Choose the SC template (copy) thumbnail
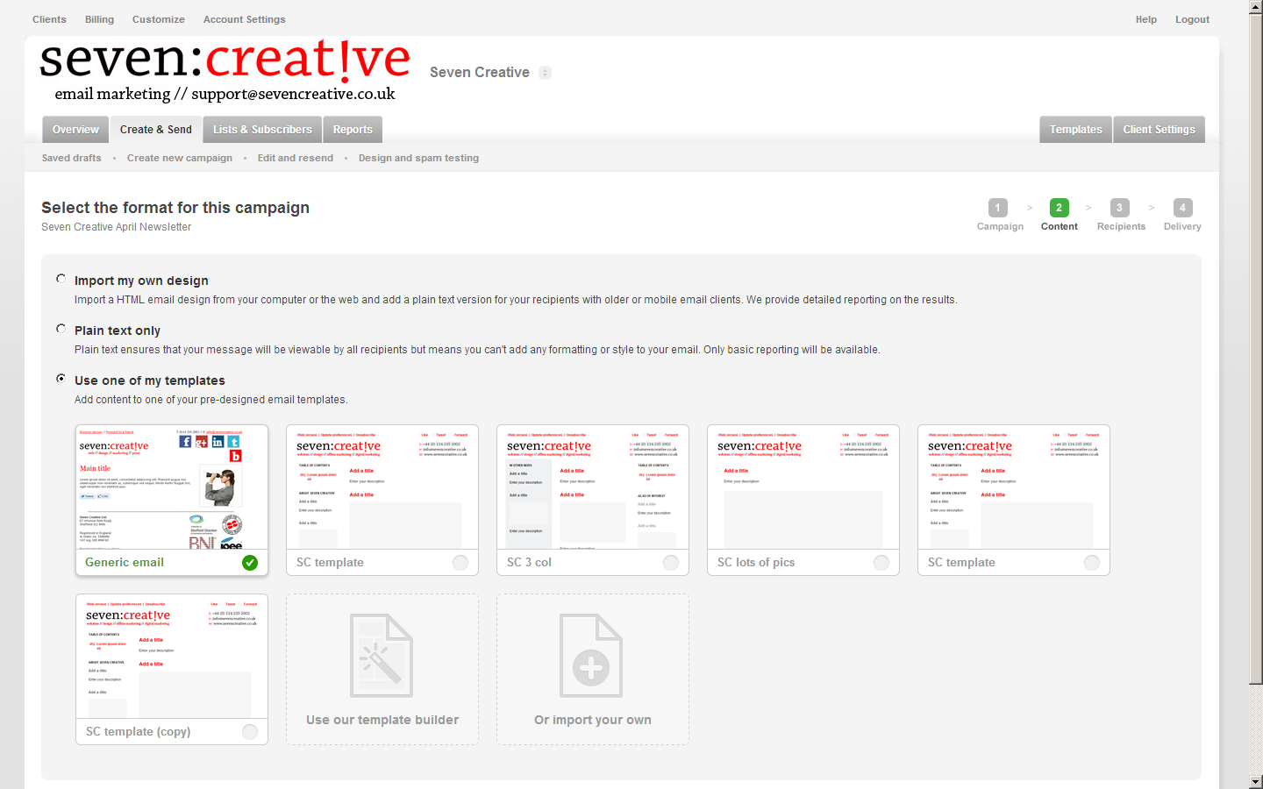The image size is (1263, 789). (x=171, y=657)
